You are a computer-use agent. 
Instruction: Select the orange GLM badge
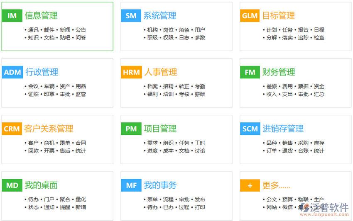click(250, 16)
